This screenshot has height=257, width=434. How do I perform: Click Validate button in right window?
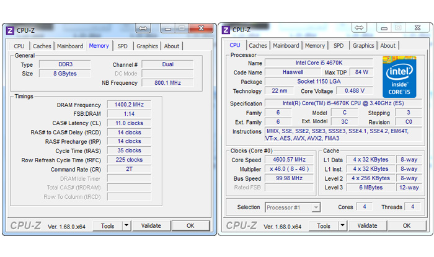367,226
